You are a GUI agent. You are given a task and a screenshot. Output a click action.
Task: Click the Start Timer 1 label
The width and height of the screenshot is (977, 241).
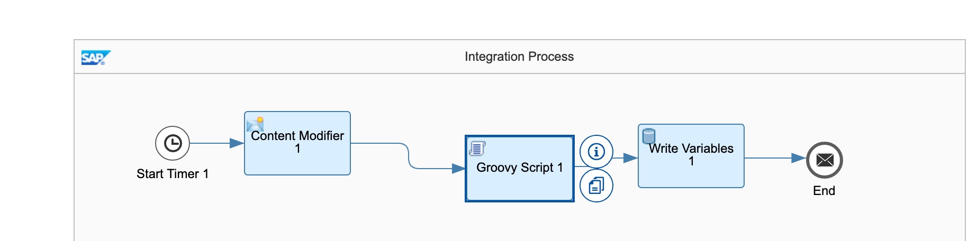[173, 174]
